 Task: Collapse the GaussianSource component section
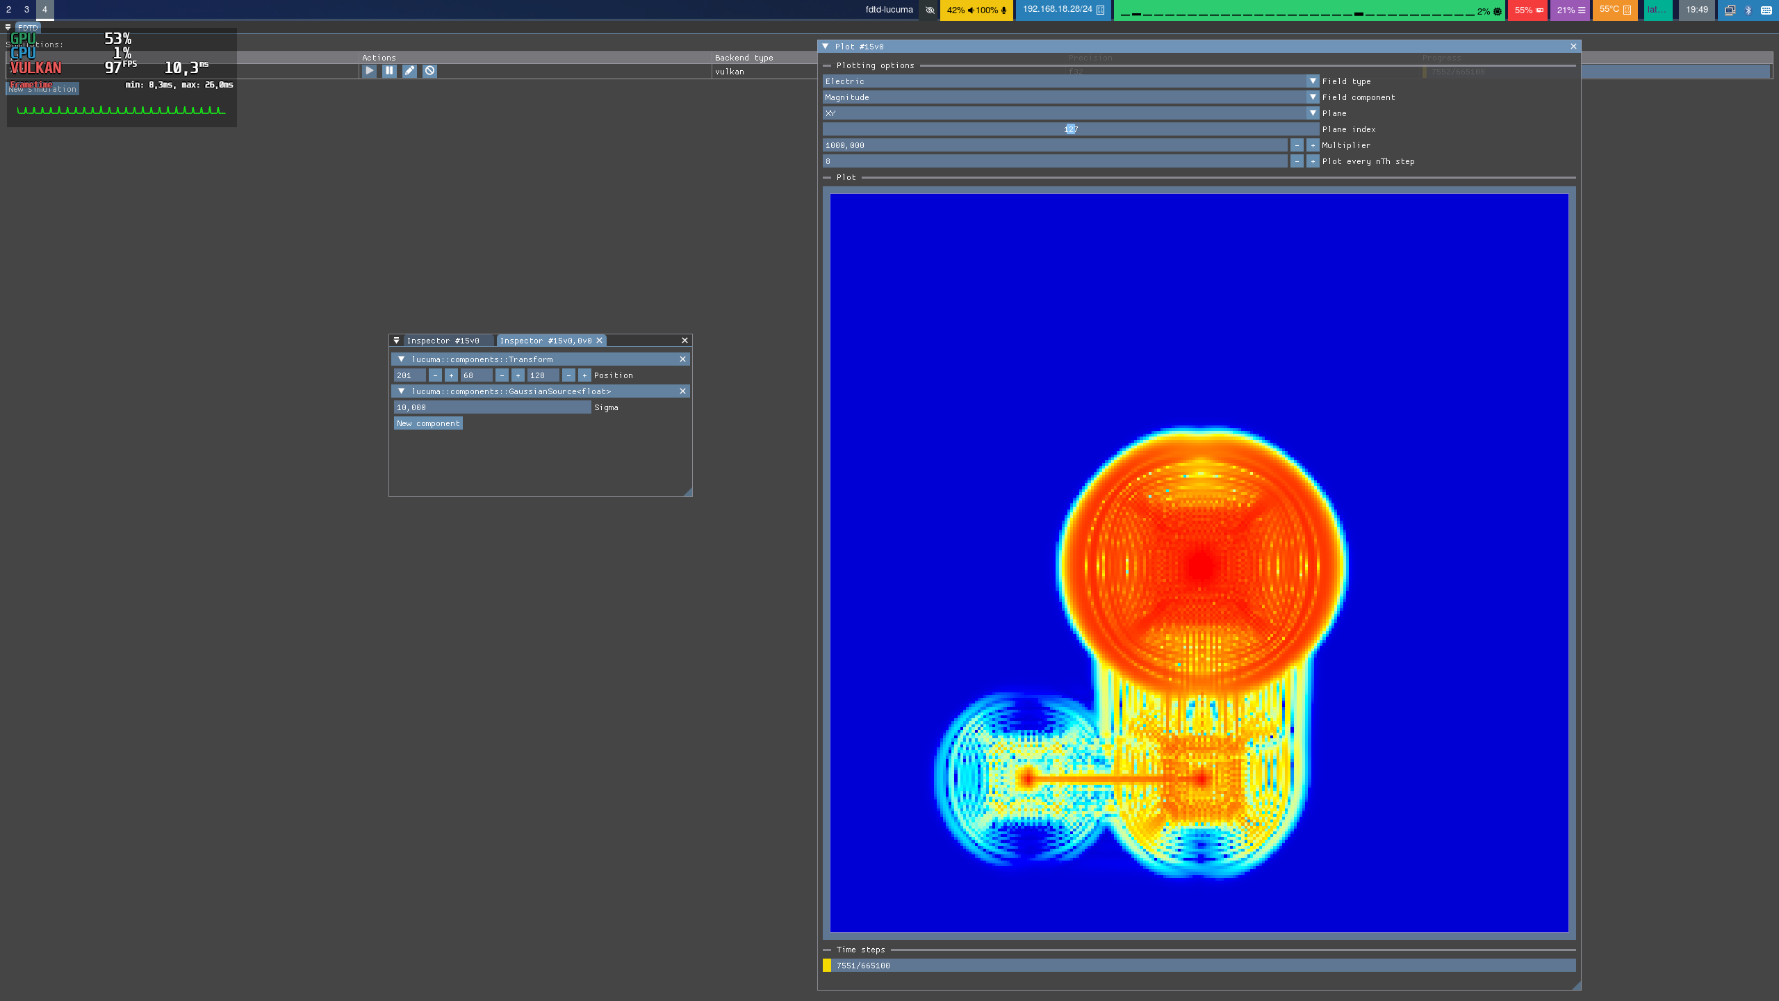click(x=402, y=391)
